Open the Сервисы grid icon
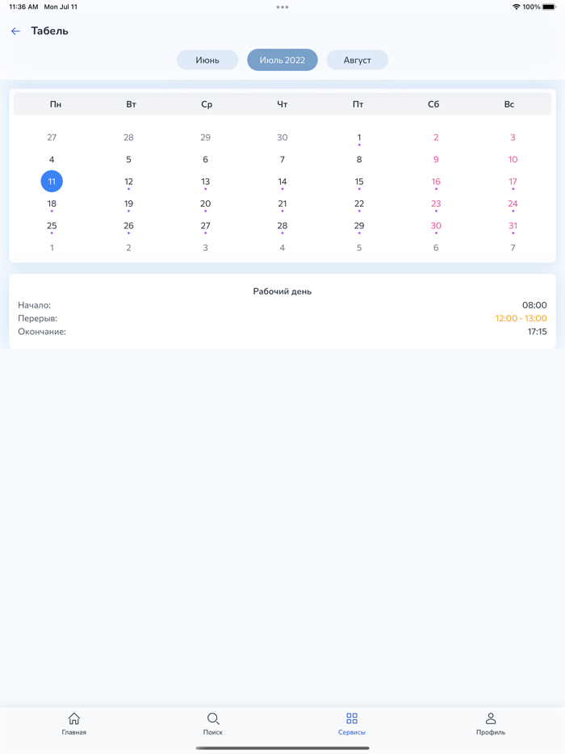565x754 pixels. click(x=352, y=718)
